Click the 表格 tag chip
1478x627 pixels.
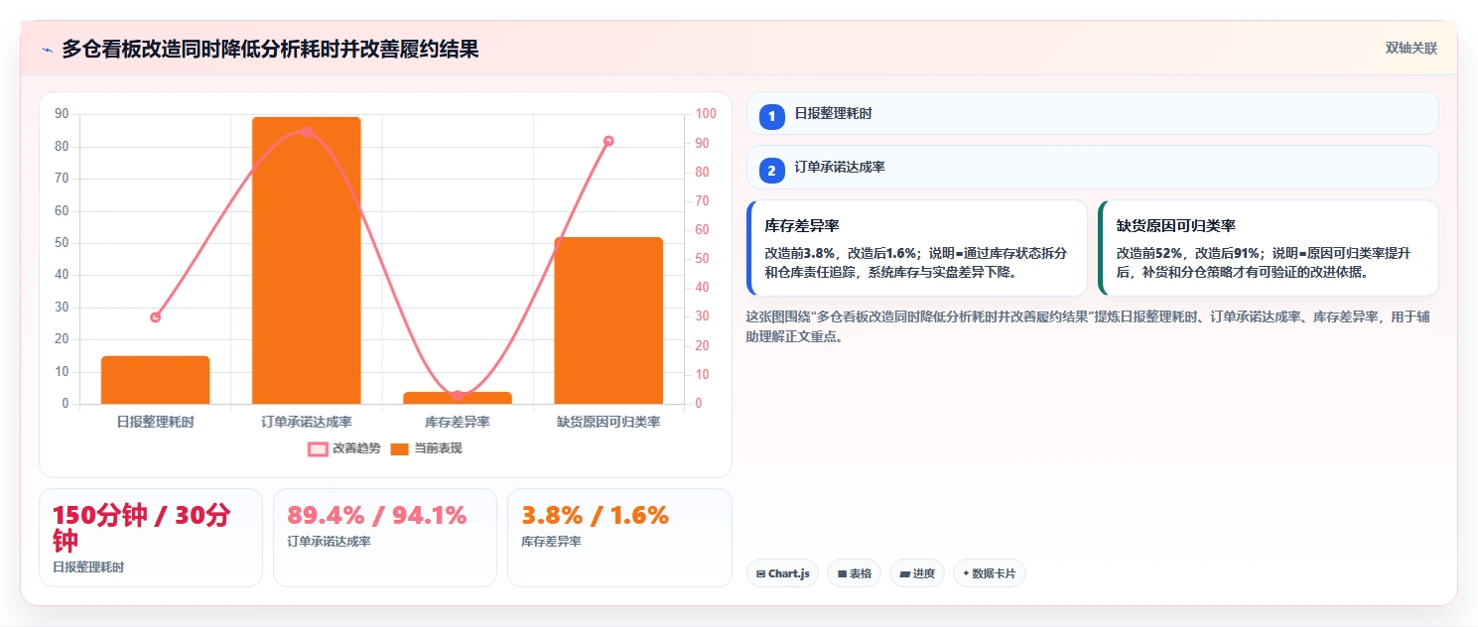click(x=854, y=573)
